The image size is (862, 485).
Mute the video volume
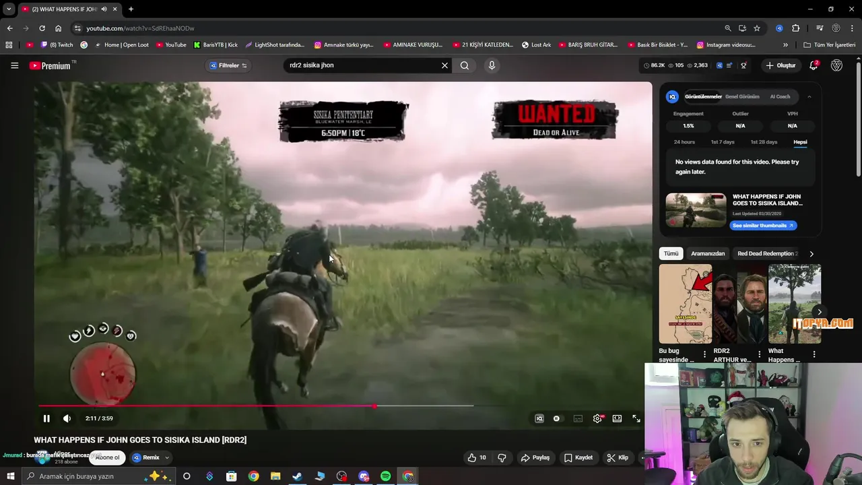(67, 418)
